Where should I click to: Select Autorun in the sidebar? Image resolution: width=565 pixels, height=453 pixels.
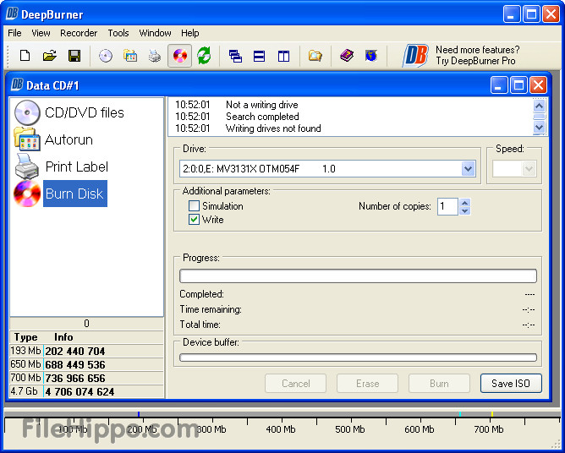click(x=69, y=139)
